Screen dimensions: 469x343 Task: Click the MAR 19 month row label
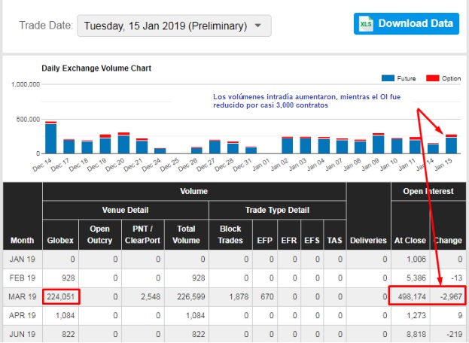coord(23,296)
